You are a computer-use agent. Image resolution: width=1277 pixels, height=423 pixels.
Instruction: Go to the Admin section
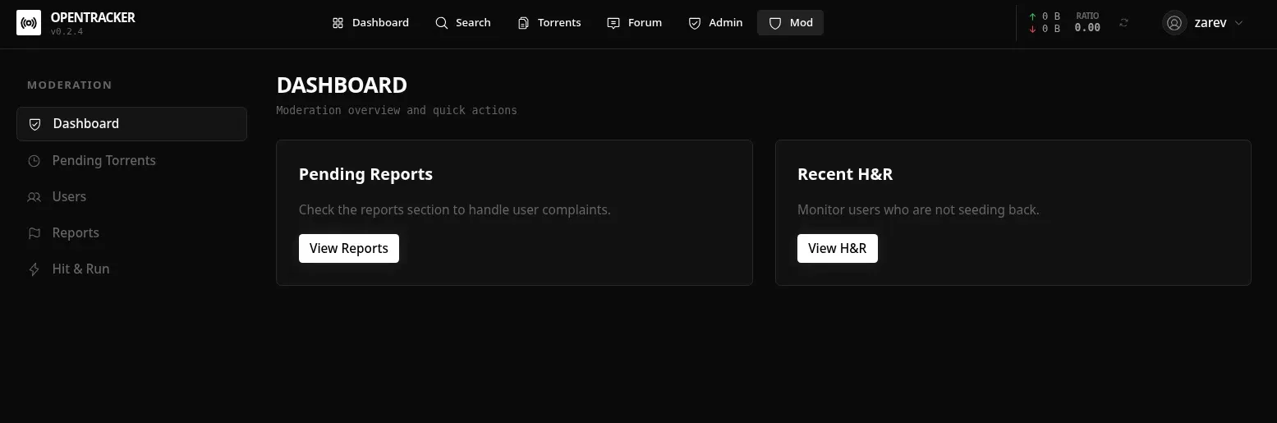click(x=715, y=23)
